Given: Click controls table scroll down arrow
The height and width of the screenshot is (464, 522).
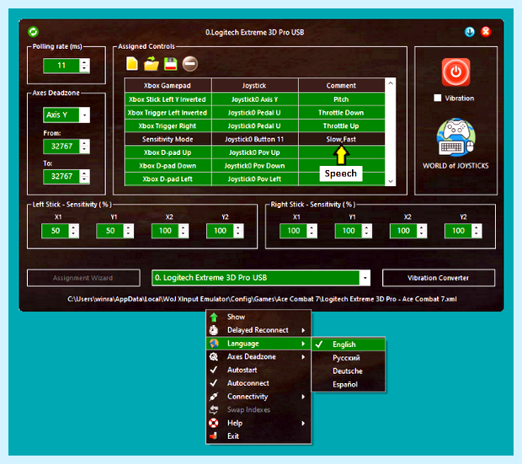Looking at the screenshot, I should tap(391, 181).
